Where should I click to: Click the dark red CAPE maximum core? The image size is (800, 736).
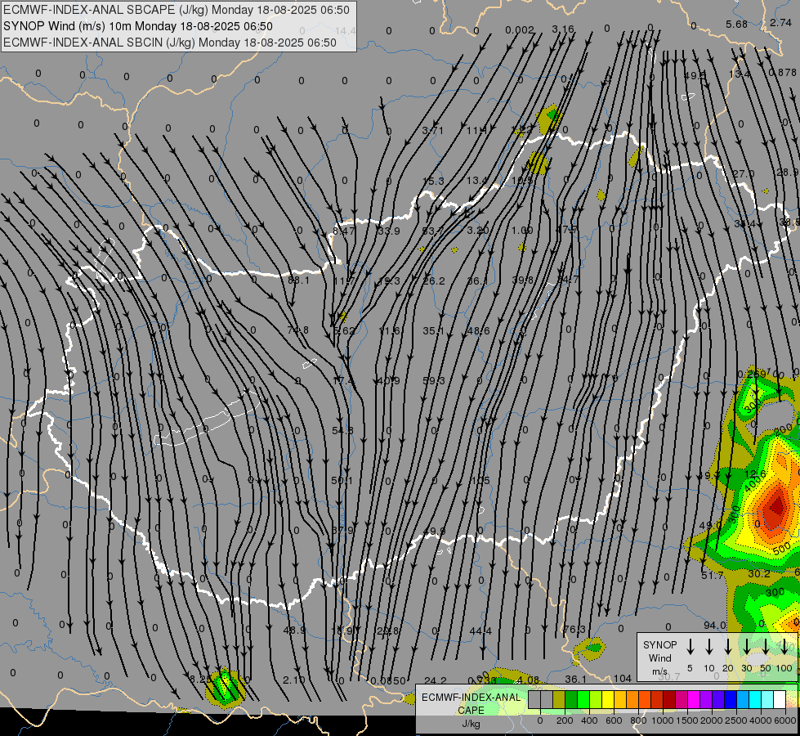coord(776,507)
